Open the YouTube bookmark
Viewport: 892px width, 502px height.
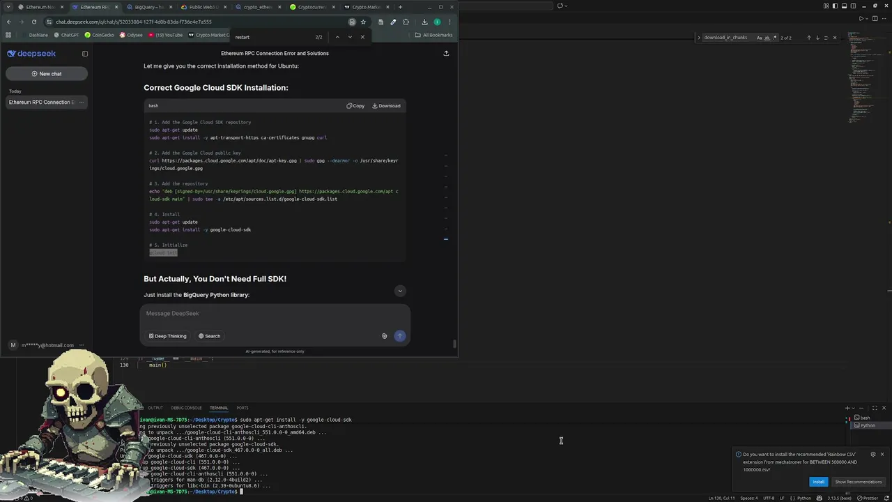[165, 35]
